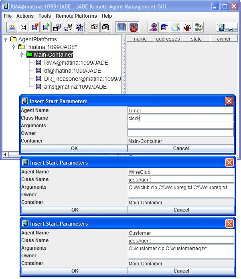
Task: Click the Owner field in Customer dialog
Action: pos(181,256)
